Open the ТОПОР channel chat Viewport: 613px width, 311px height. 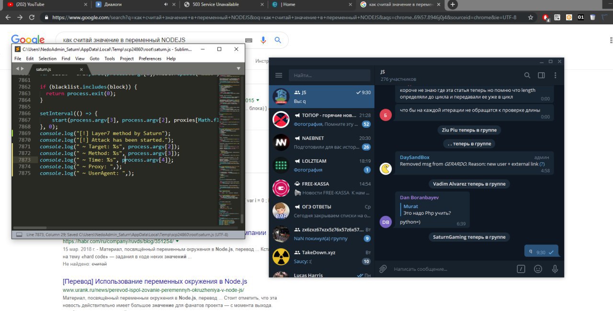(x=321, y=120)
